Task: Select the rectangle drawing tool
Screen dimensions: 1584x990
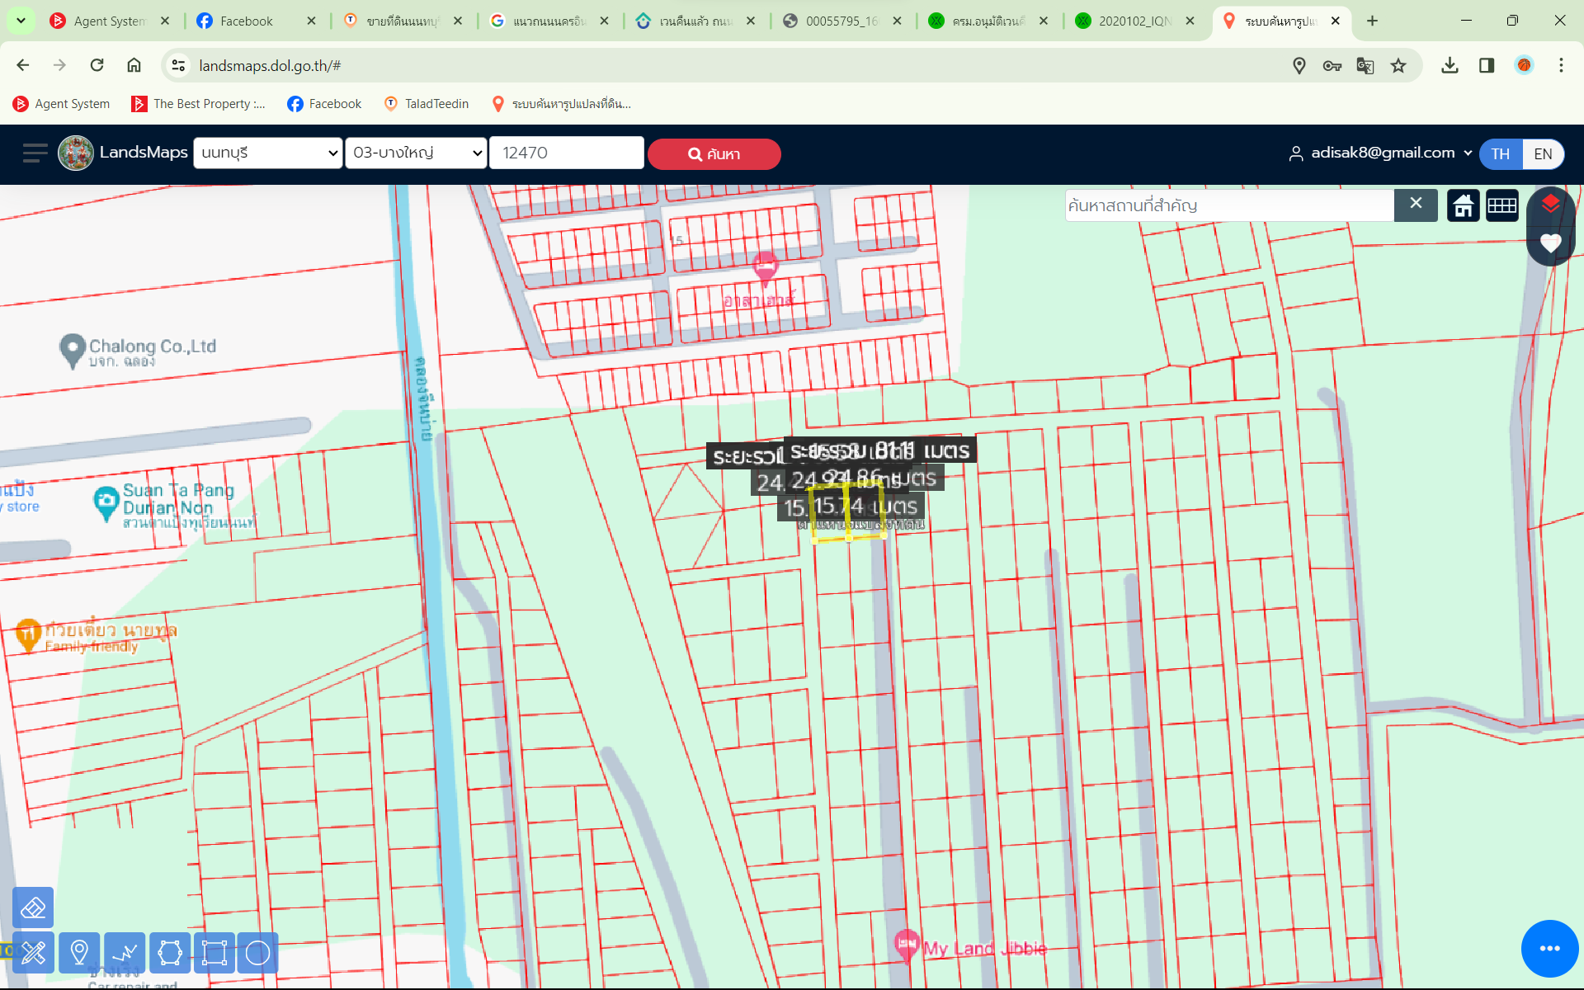Action: 214,953
